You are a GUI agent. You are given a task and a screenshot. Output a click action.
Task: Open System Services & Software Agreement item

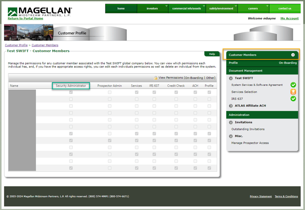257,85
